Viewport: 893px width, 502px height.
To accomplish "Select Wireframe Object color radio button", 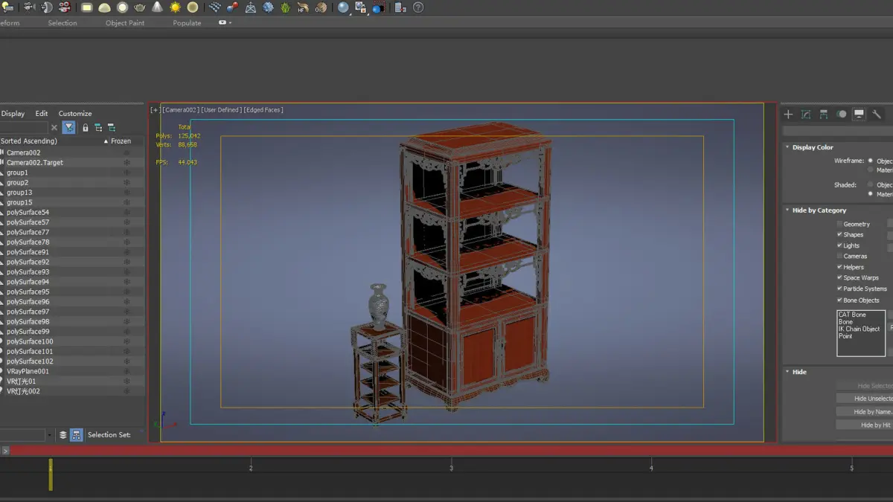I will pyautogui.click(x=870, y=161).
